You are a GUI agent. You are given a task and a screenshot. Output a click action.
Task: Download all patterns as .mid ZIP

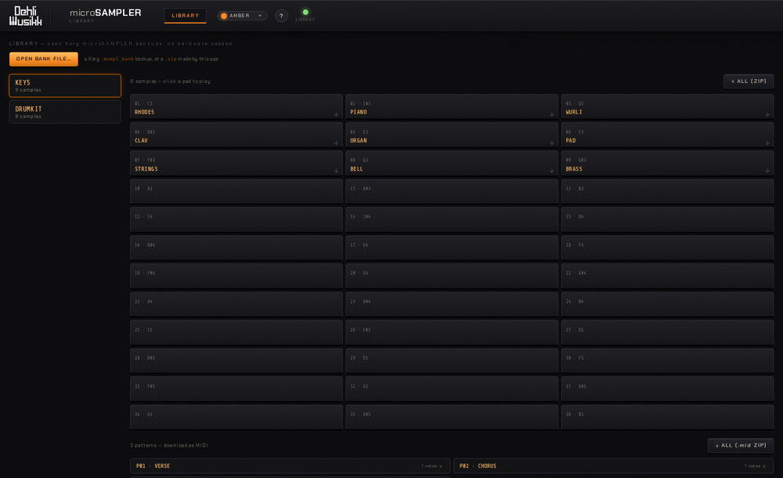[741, 445]
